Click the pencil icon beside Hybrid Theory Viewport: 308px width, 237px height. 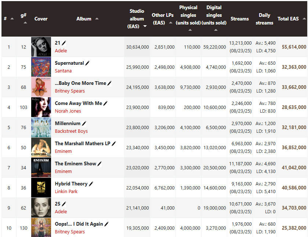coord(91,184)
